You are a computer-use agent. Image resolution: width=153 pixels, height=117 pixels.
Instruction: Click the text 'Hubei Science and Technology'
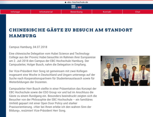click(70, 54)
